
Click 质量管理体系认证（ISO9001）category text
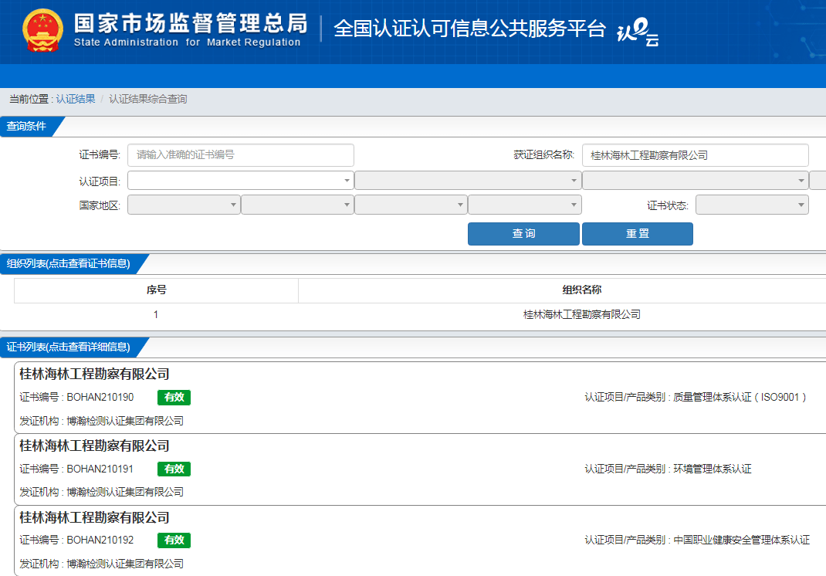click(x=740, y=398)
